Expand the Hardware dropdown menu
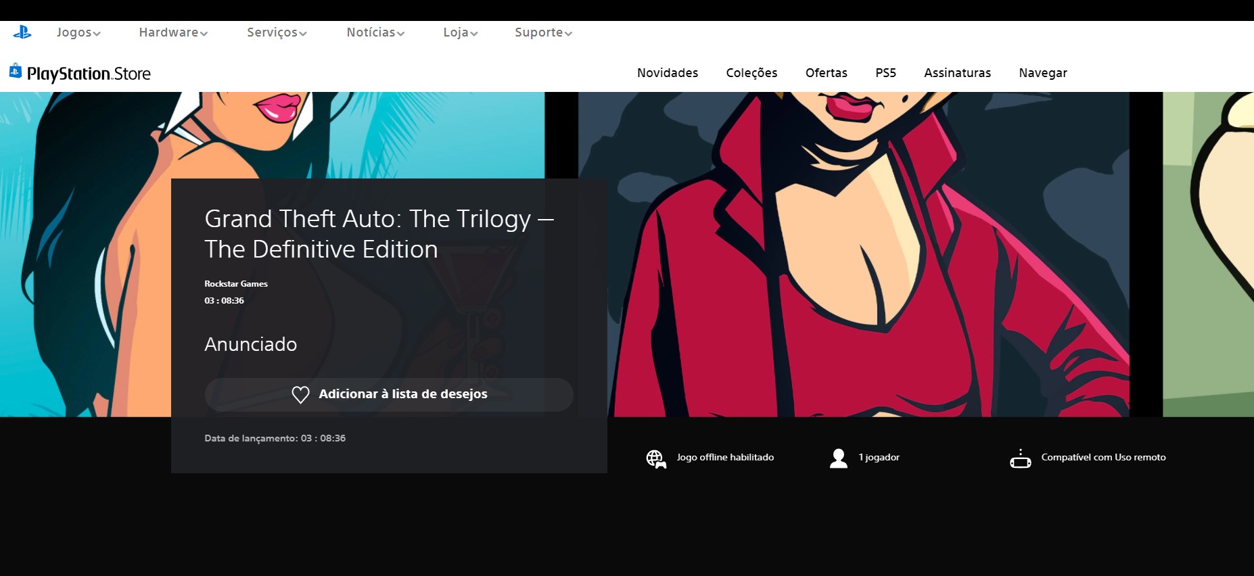Screen dimensions: 1254x576 pyautogui.click(x=173, y=32)
